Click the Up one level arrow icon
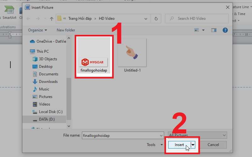The width and height of the screenshot is (252, 157). (52, 19)
